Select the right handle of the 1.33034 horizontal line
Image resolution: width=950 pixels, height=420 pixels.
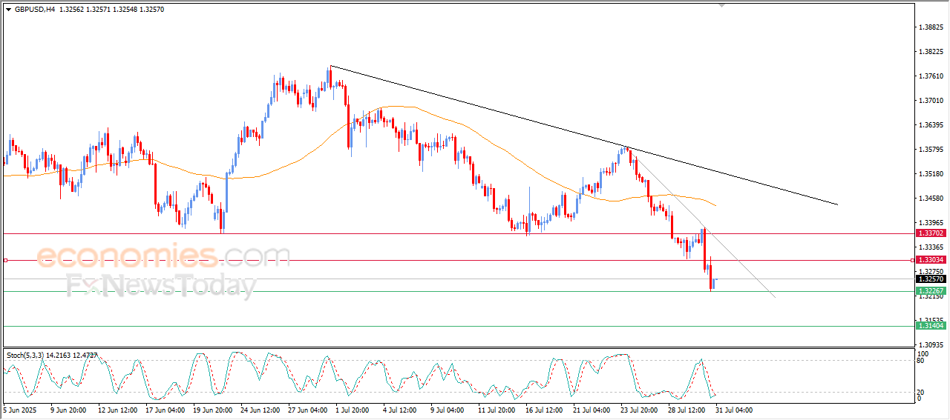tap(912, 260)
